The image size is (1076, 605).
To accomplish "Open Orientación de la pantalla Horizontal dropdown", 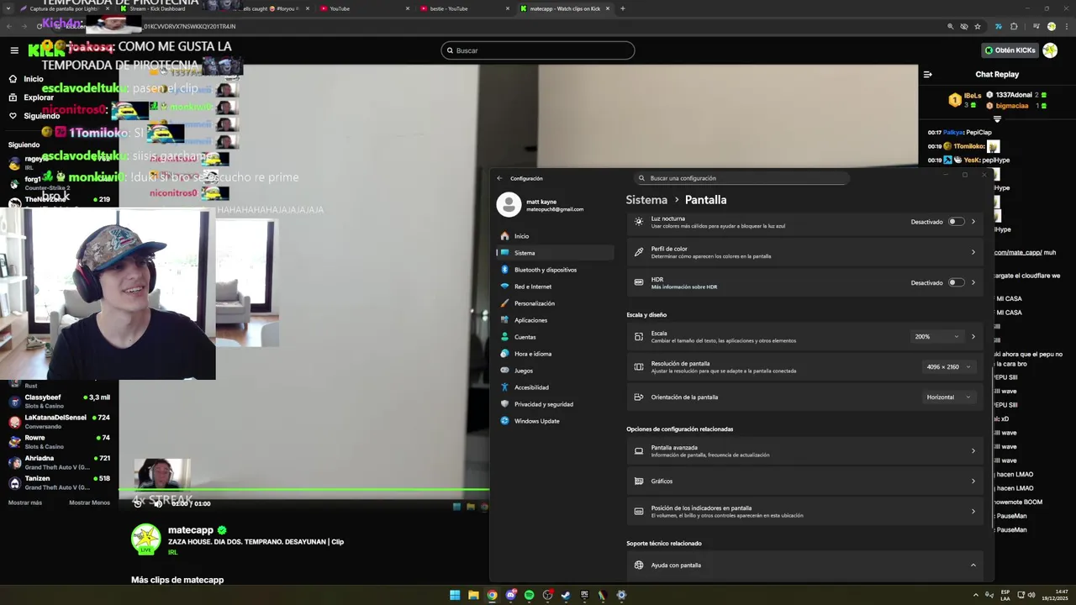I will tap(949, 397).
